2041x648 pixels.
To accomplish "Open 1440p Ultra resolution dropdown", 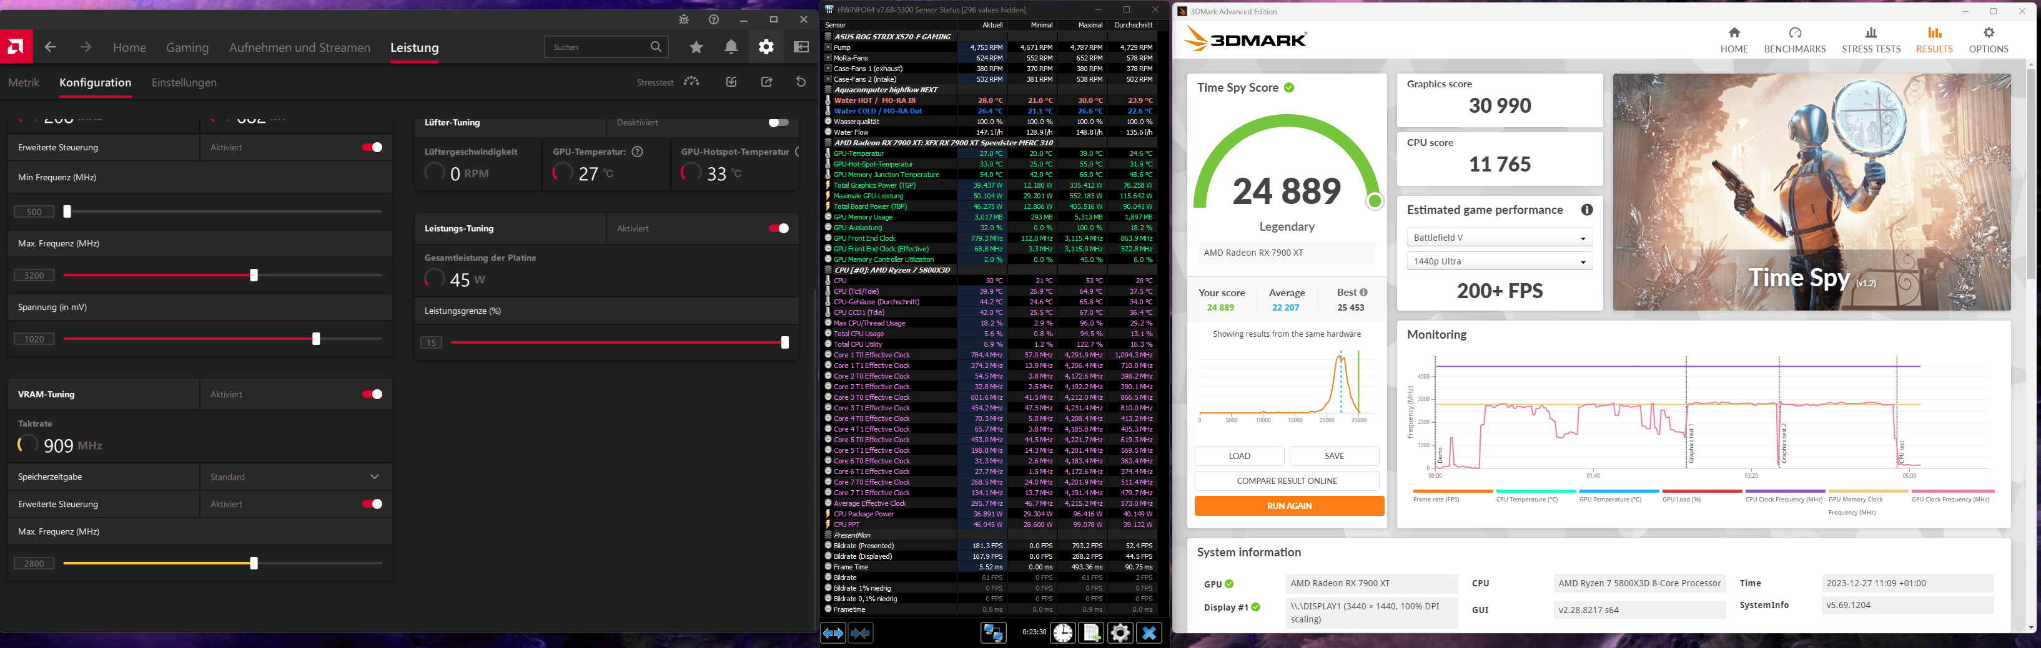I will tap(1499, 261).
